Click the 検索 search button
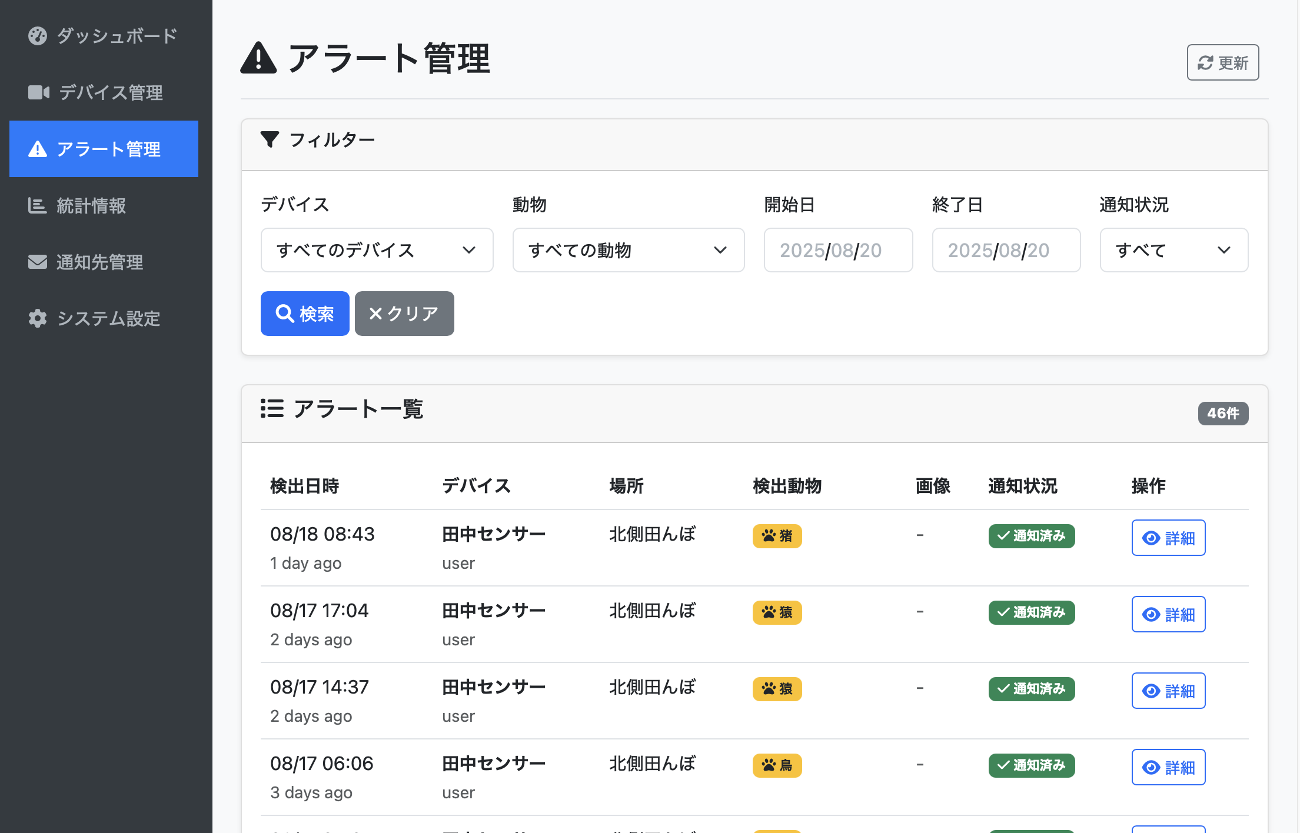 click(x=305, y=314)
